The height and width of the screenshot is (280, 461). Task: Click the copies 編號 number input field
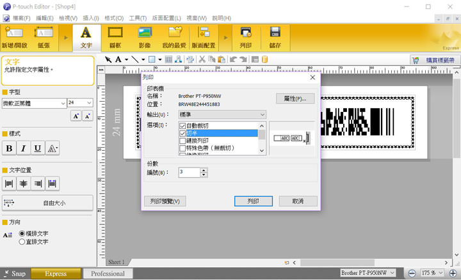coord(189,172)
